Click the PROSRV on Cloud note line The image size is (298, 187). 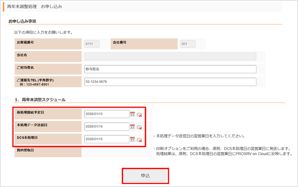tap(224, 154)
